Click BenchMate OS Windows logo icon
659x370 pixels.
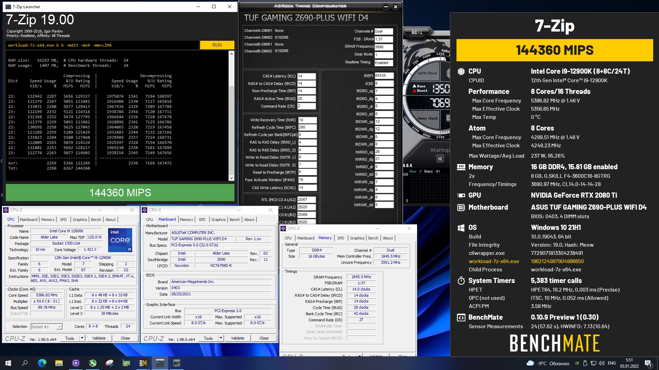pyautogui.click(x=461, y=227)
